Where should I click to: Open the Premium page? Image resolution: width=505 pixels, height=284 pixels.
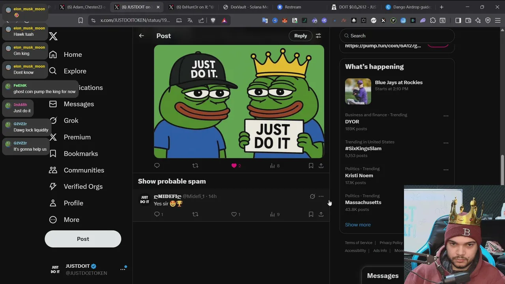coord(70,137)
